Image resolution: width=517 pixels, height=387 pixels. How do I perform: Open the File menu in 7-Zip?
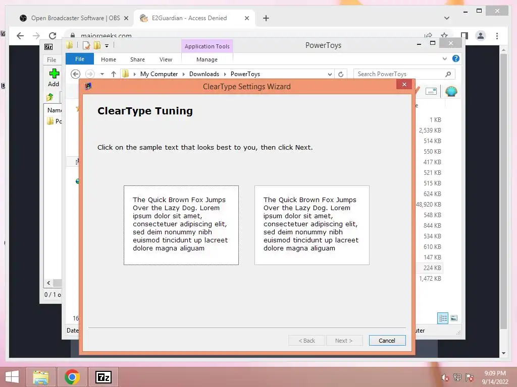tap(51, 60)
